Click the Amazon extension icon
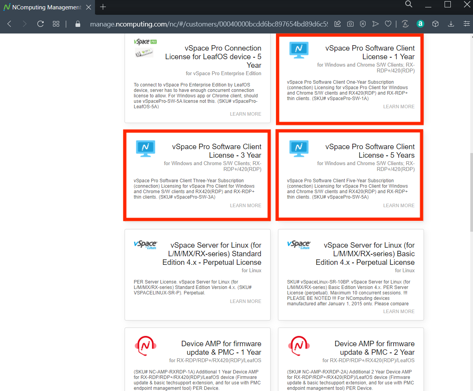 click(420, 24)
